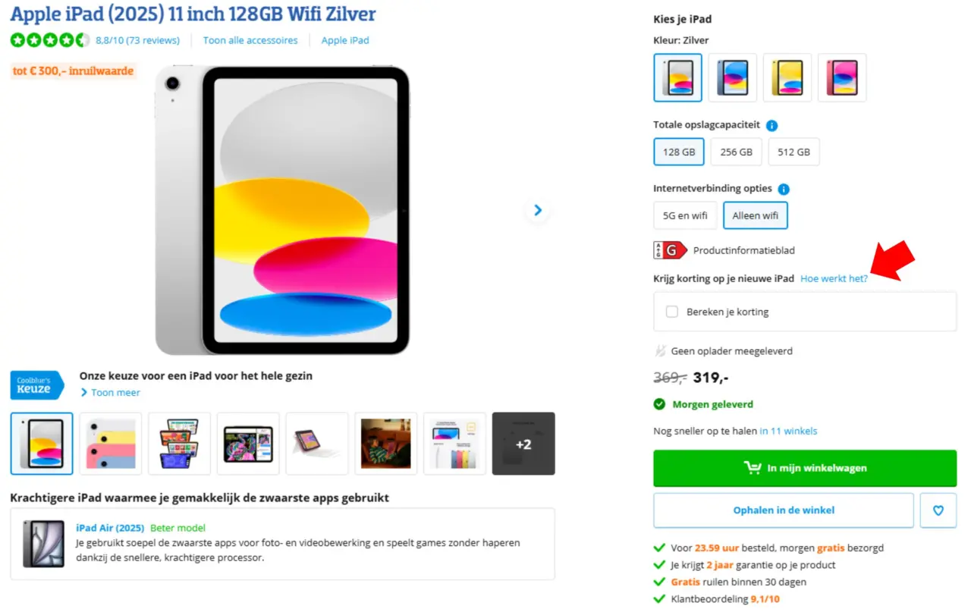The width and height of the screenshot is (971, 612).
Task: Open the +2 more images thumbnail
Action: tap(523, 444)
